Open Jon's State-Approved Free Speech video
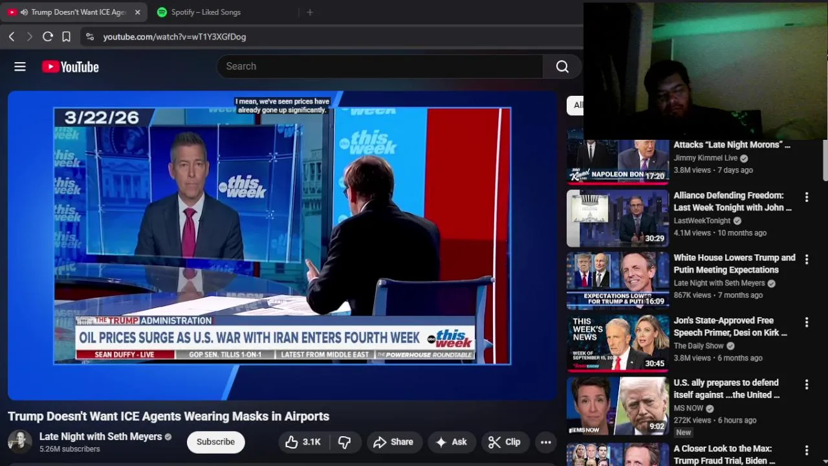 coord(730,327)
